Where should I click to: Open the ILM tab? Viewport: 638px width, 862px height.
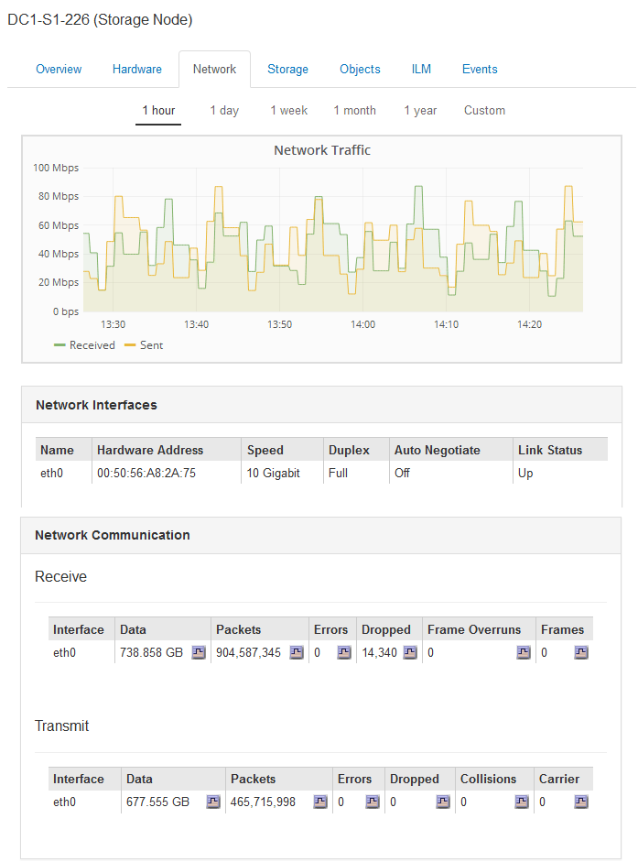pos(421,70)
